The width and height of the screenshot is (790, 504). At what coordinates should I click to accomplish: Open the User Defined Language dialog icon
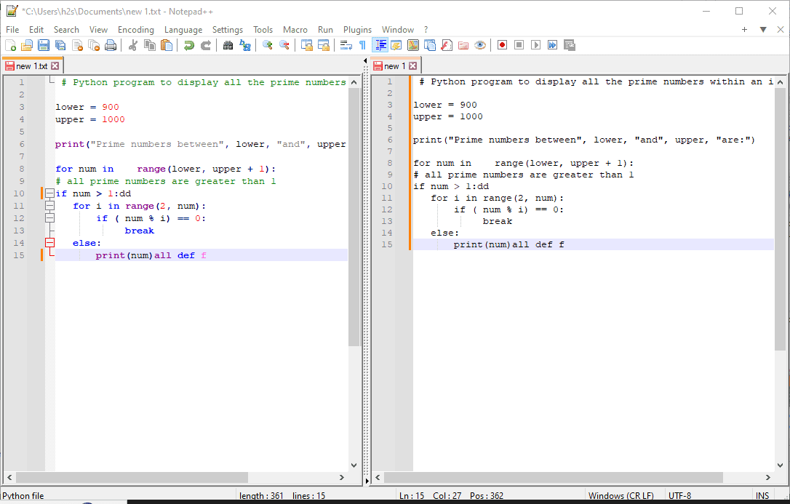[x=396, y=45]
